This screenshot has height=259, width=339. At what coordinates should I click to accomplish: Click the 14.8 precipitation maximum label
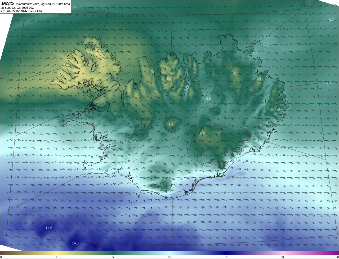point(75,243)
